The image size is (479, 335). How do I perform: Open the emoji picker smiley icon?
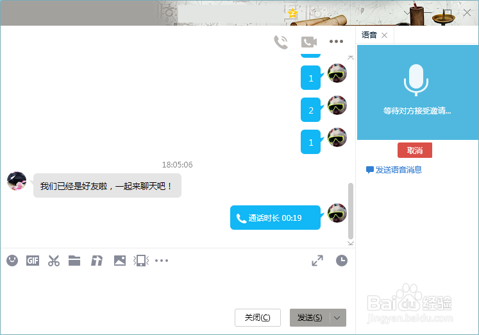[12, 261]
